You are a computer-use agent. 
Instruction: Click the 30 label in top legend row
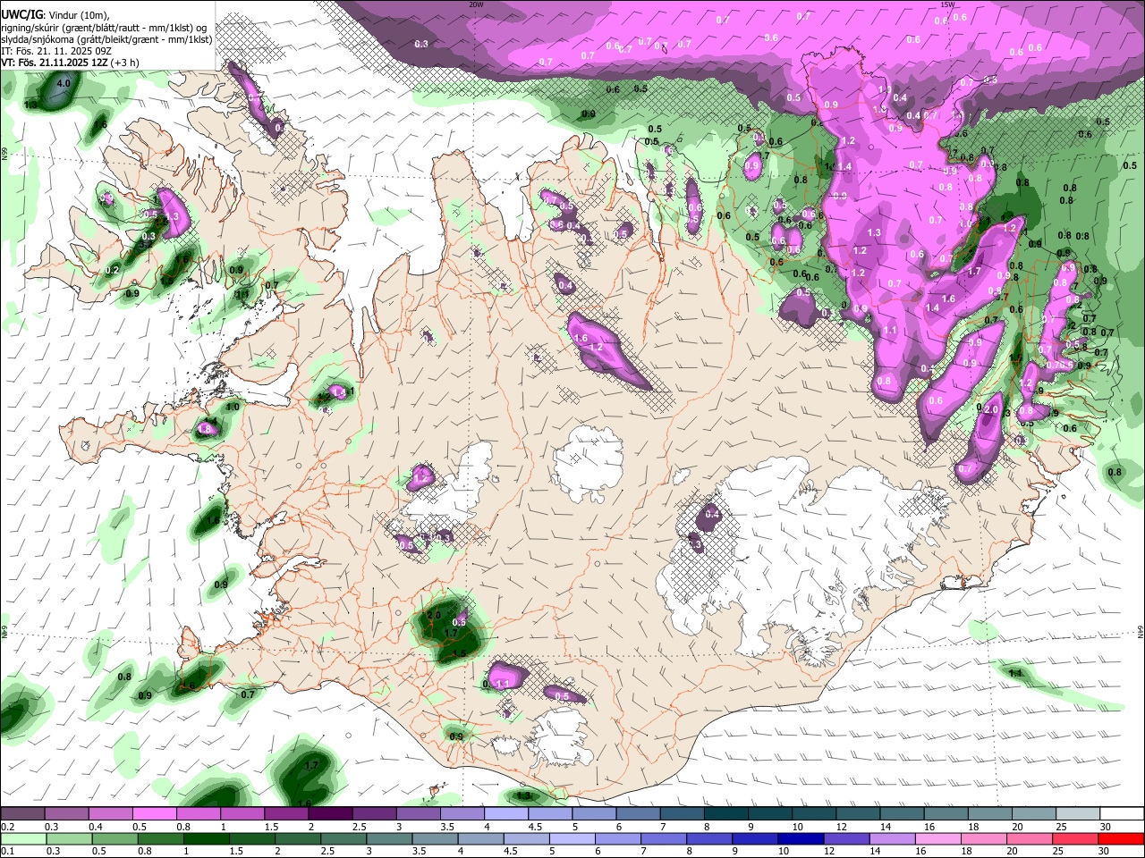point(1105,827)
